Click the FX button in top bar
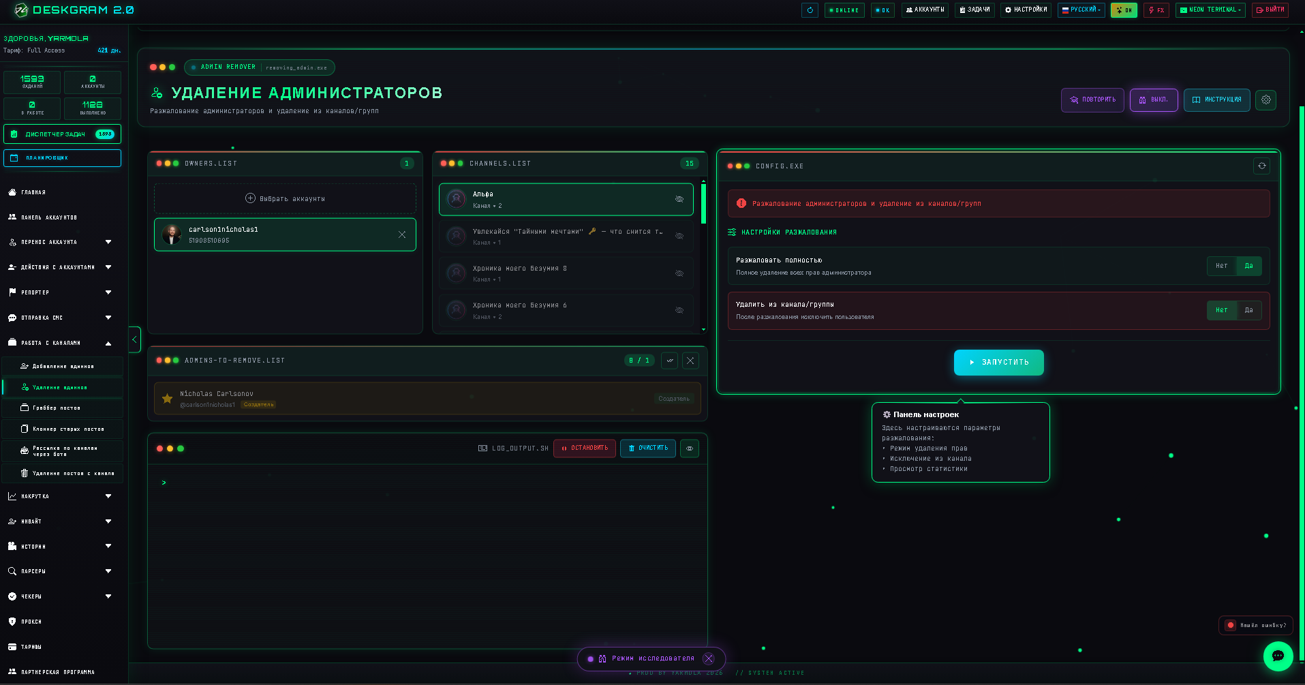Image resolution: width=1305 pixels, height=685 pixels. click(x=1156, y=10)
